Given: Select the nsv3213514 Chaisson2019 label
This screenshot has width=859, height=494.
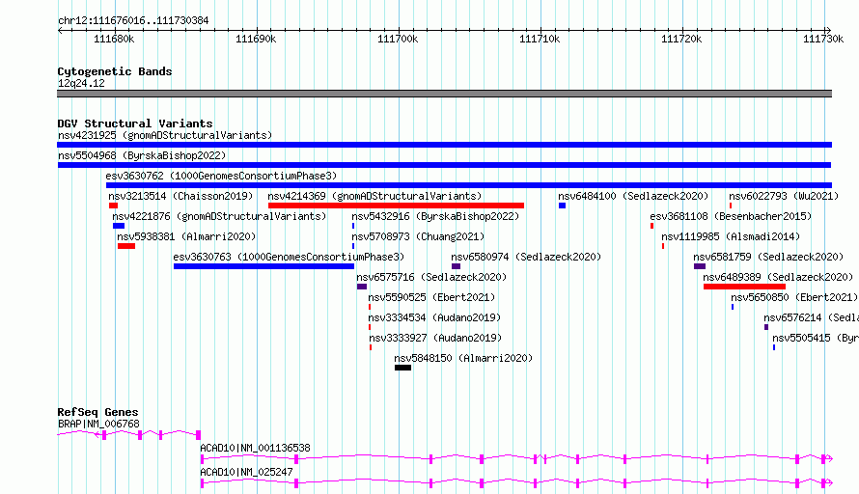Looking at the screenshot, I should click(180, 196).
